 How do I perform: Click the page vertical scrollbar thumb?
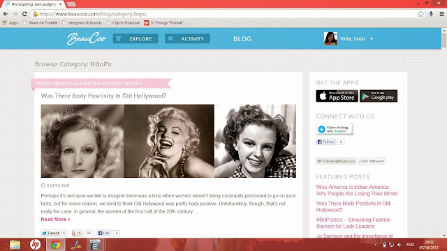[x=444, y=40]
